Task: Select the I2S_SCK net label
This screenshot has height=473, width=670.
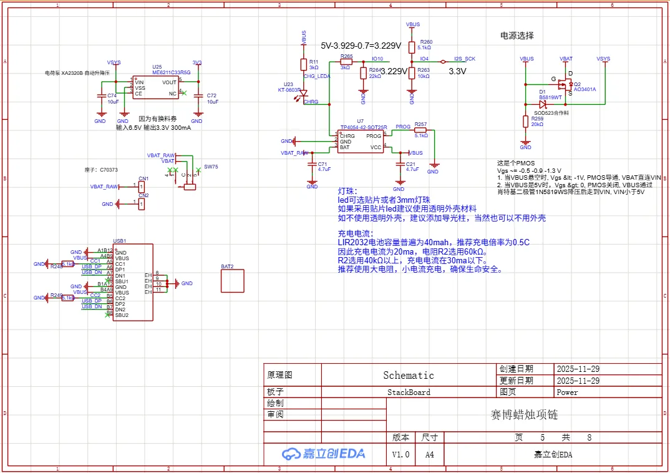Action: (465, 59)
